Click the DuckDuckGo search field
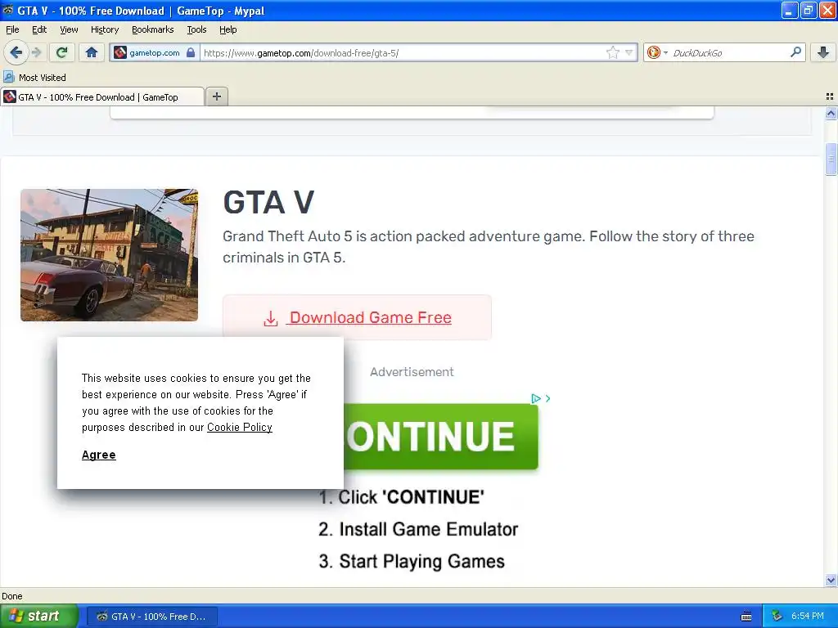 pos(729,52)
